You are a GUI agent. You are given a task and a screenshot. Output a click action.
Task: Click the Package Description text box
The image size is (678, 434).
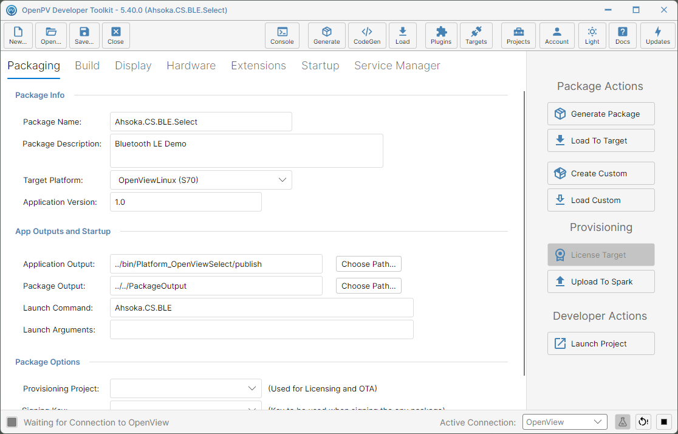[x=247, y=151]
